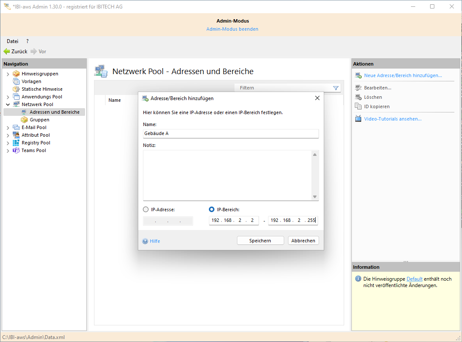The image size is (462, 342).
Task: Click the Abbrechen button
Action: pyautogui.click(x=303, y=241)
